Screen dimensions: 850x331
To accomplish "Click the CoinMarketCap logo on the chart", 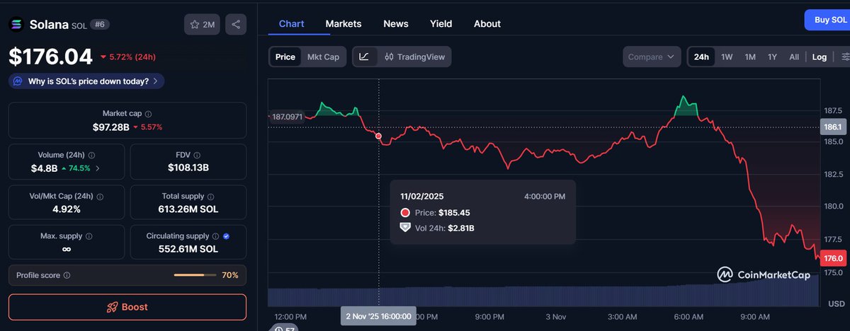I will (764, 274).
